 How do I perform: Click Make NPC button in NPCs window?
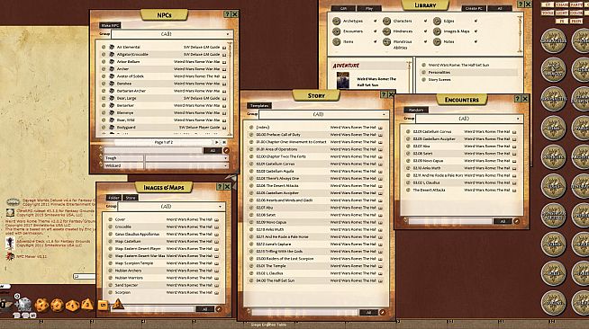[110, 25]
